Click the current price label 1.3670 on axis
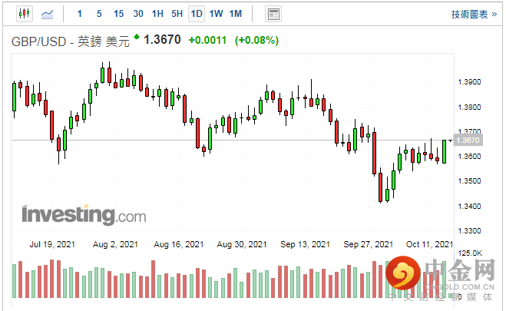 (x=467, y=141)
